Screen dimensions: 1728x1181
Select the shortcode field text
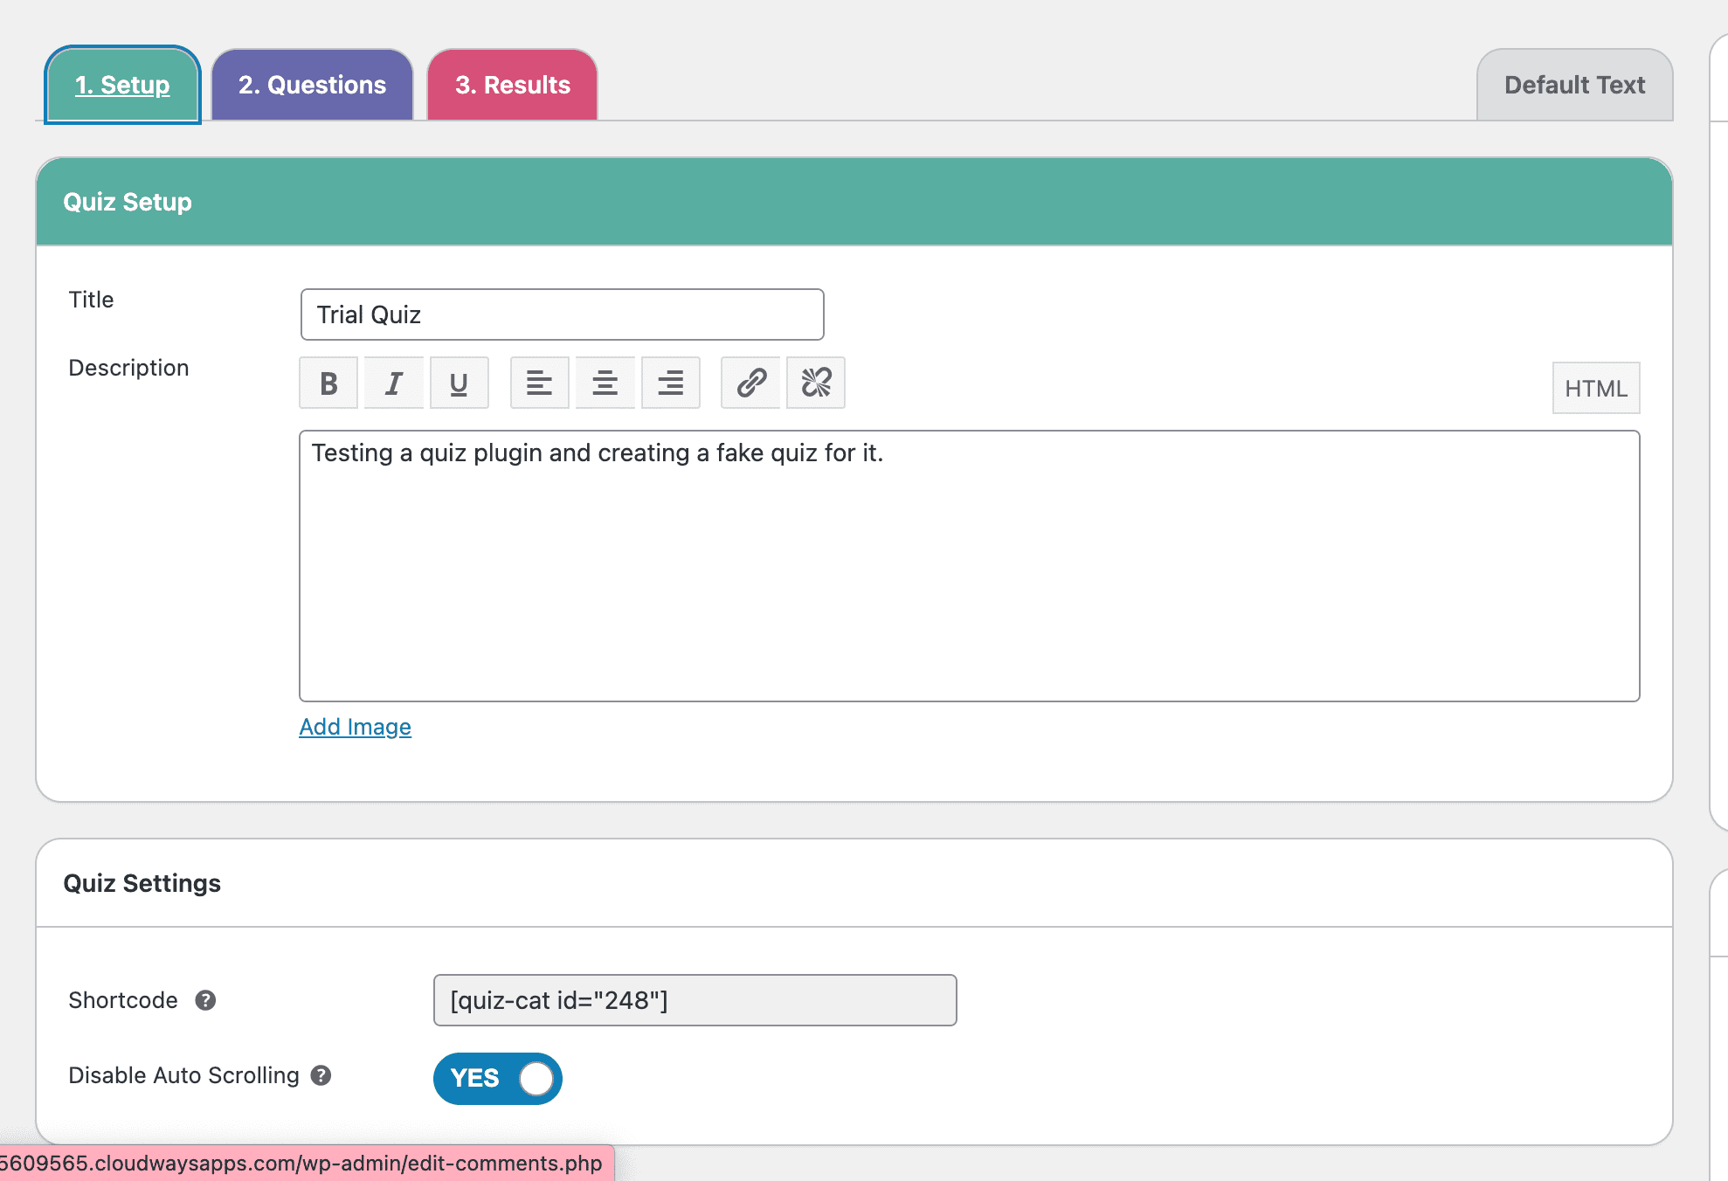695,1000
